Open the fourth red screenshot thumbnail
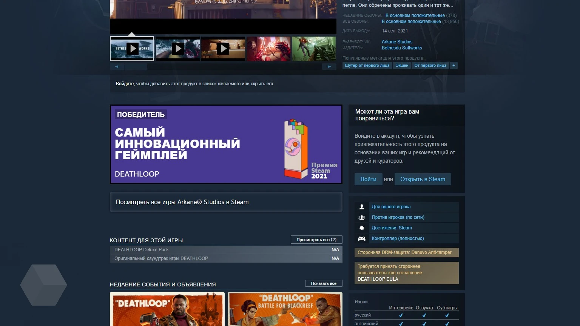 (x=268, y=49)
